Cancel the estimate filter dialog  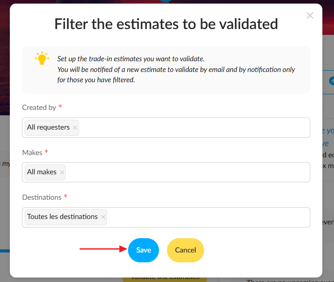point(185,250)
